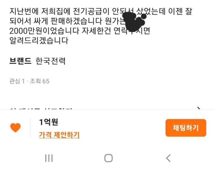Screen dimensions: 216x170
Task: Click the 이젠 잘 text ending the first line
Action: click(180, 11)
